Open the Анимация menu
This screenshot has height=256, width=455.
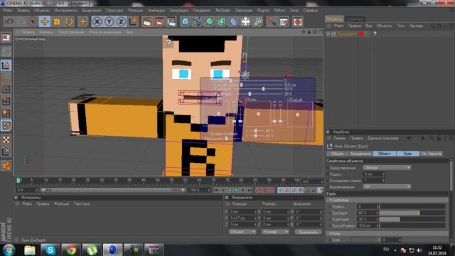tap(156, 11)
